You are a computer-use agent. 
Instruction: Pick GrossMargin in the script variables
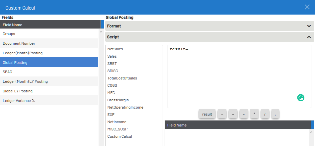click(118, 100)
